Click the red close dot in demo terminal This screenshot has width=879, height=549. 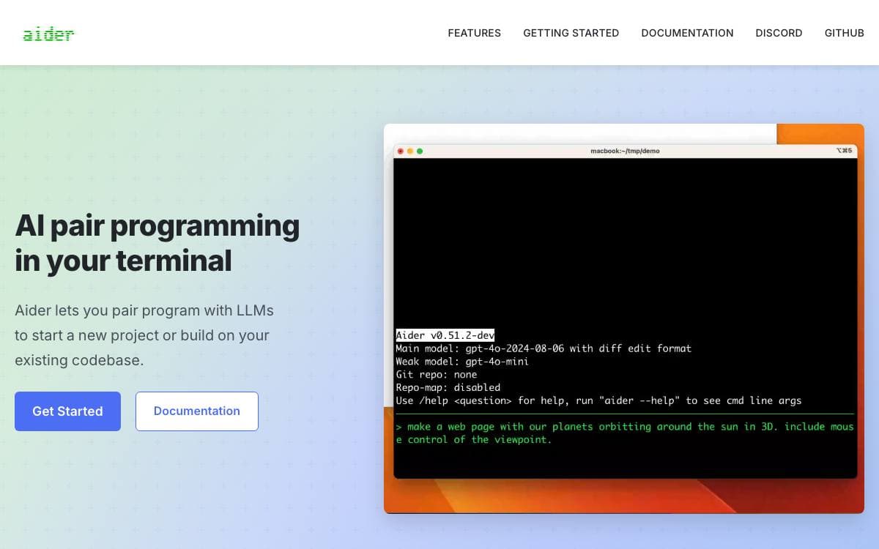(401, 151)
